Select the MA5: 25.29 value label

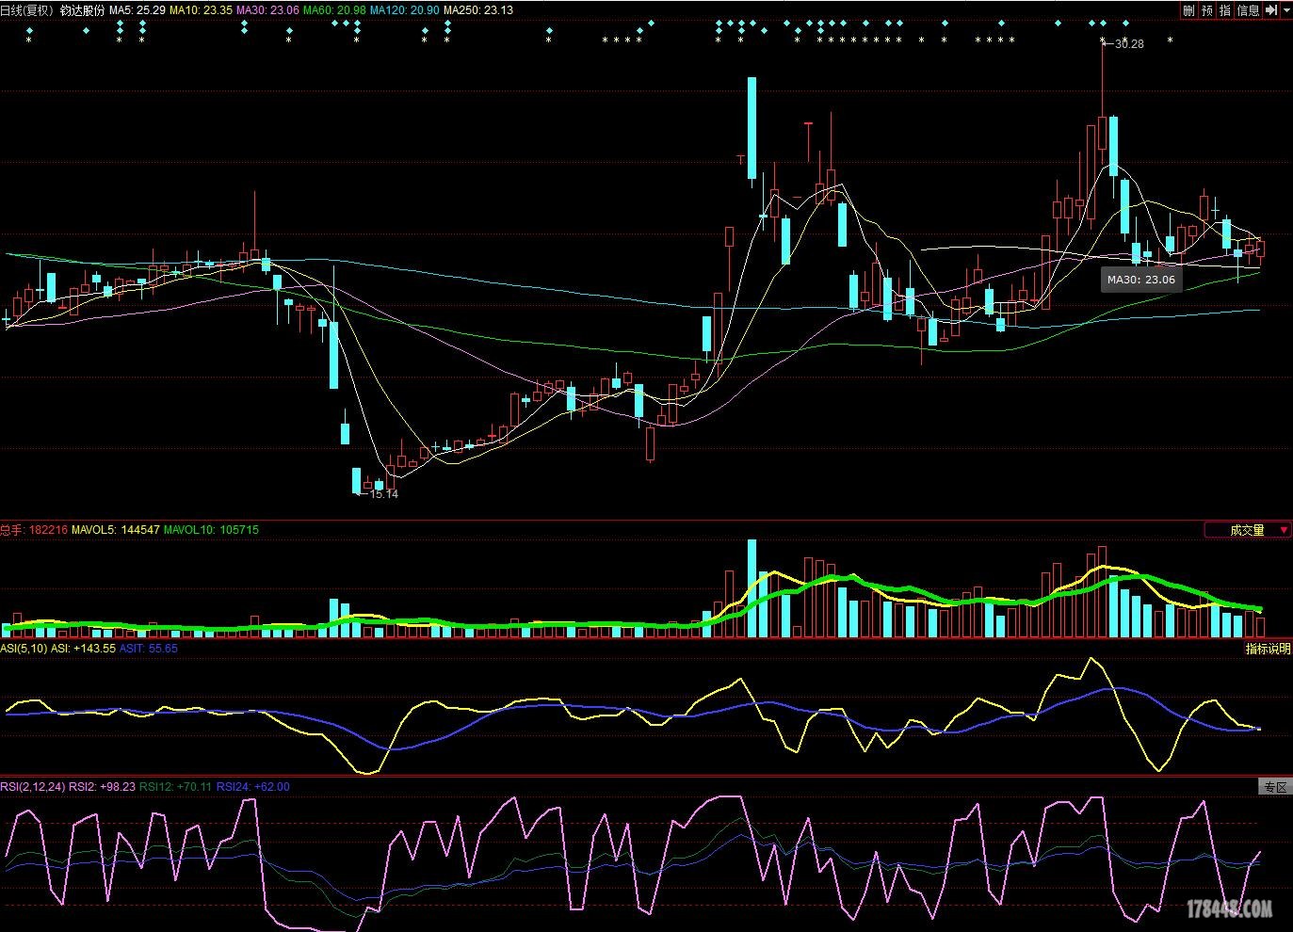click(137, 10)
